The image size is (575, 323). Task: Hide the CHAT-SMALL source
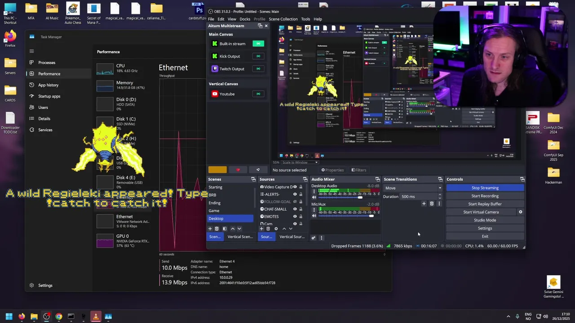pyautogui.click(x=295, y=209)
